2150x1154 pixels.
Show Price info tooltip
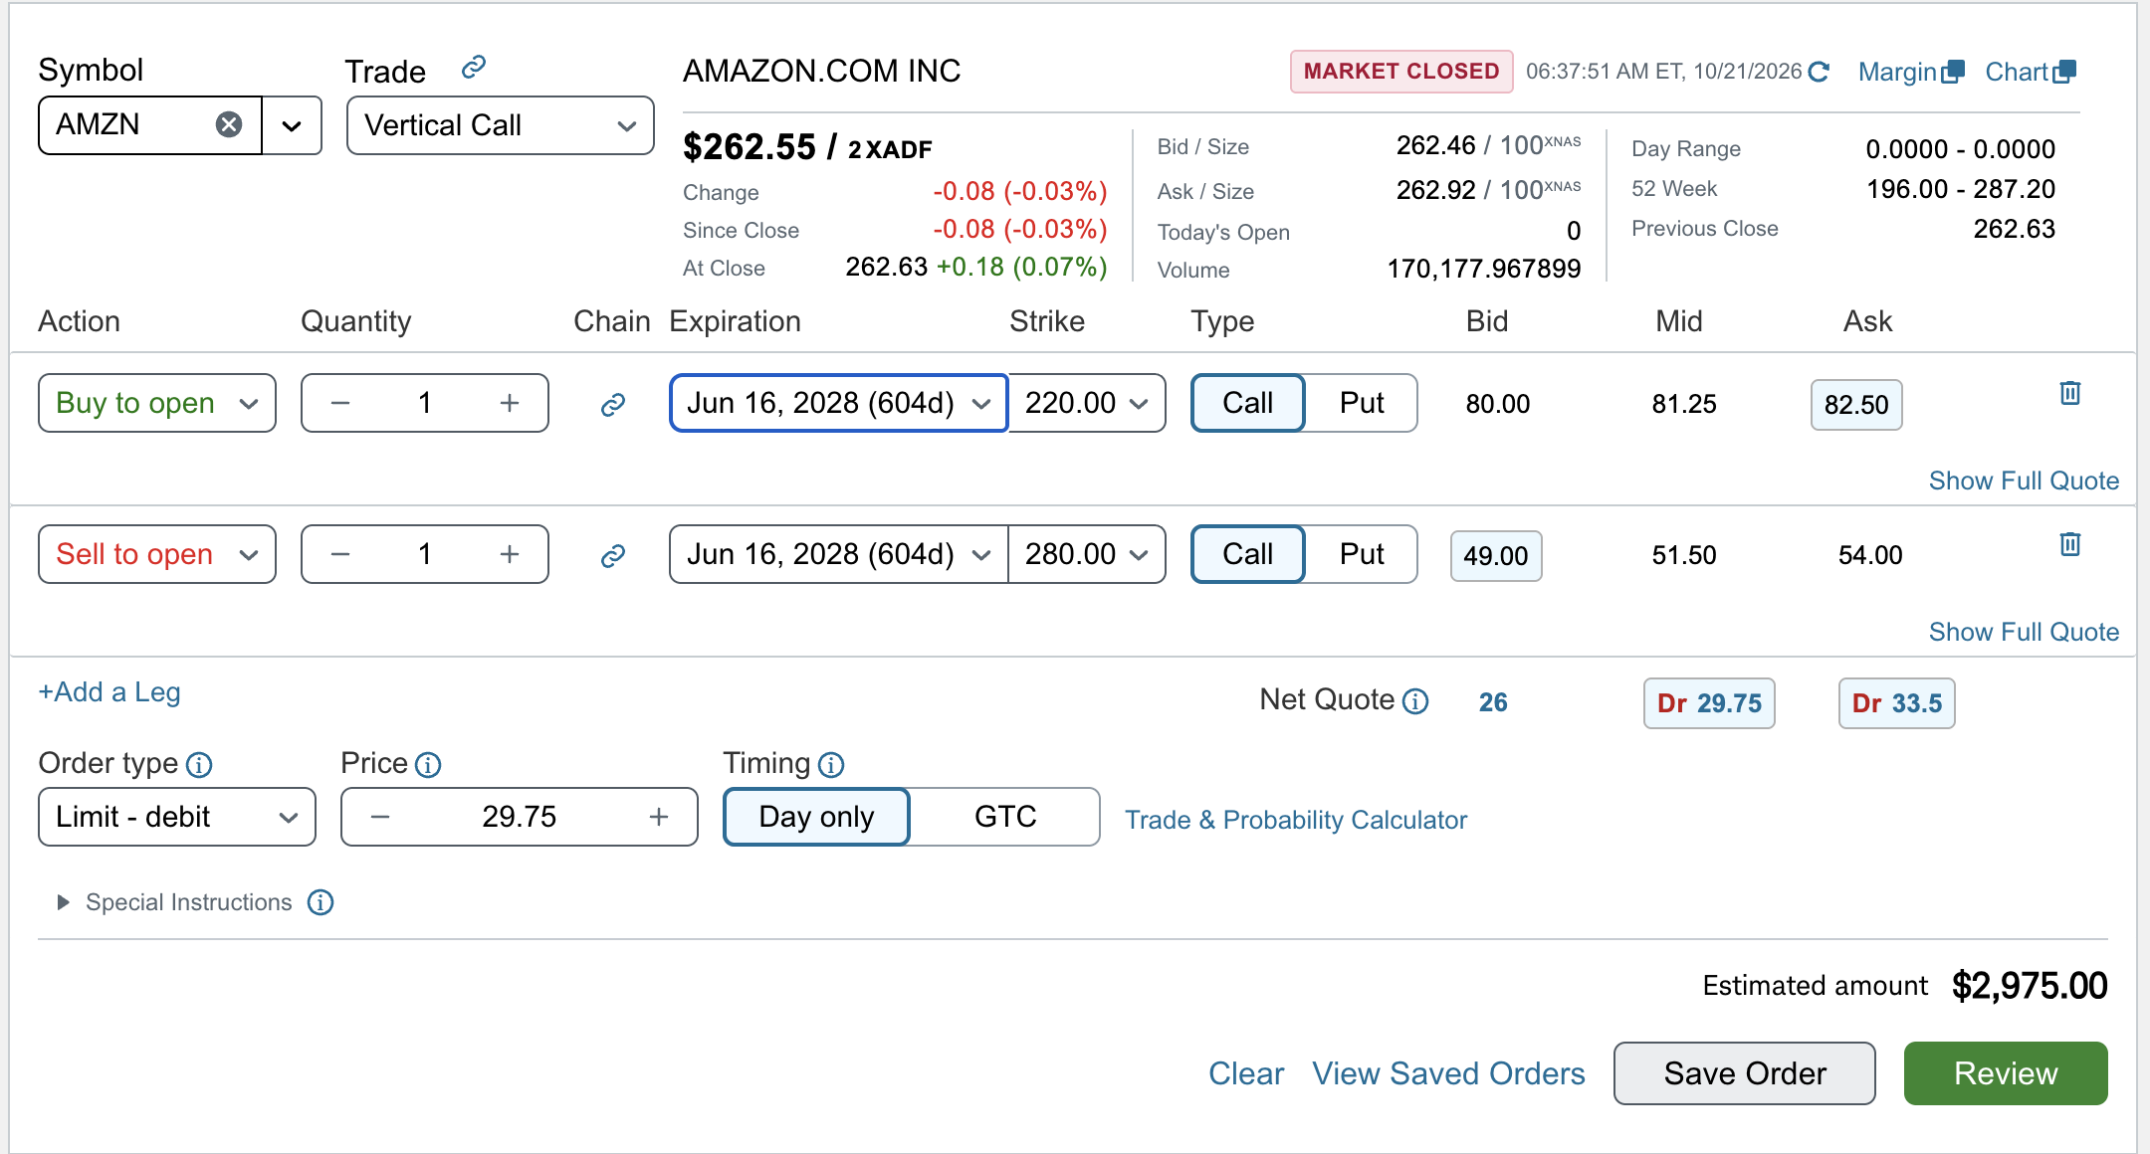[x=428, y=764]
